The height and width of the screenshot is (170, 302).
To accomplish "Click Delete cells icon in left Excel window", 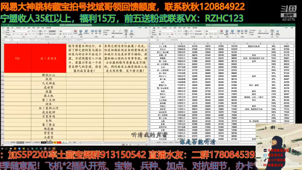I will pos(96,32).
